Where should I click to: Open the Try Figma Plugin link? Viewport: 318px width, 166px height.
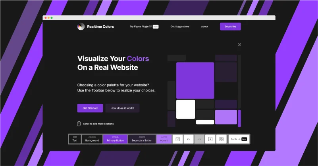coord(141,27)
